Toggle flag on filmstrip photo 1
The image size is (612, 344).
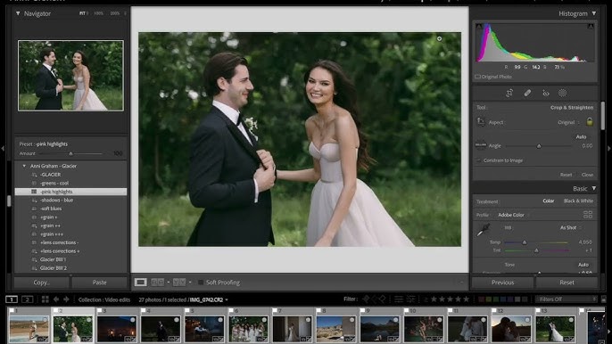point(12,310)
